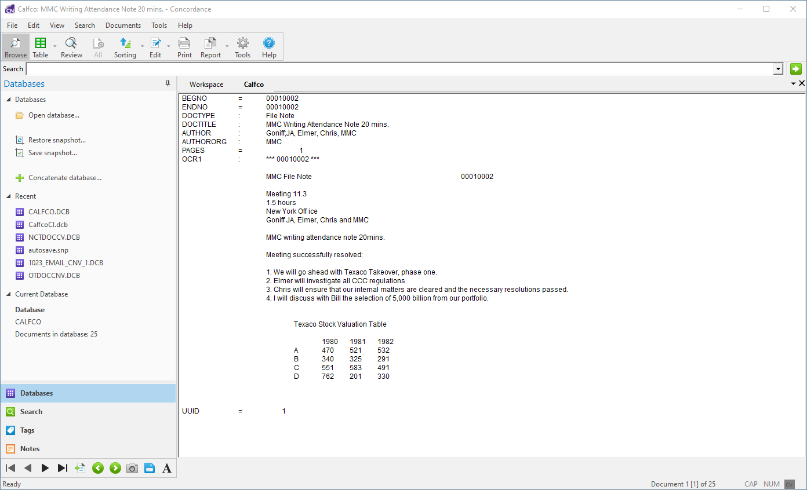Select the Calfco tab
This screenshot has width=807, height=490.
click(254, 85)
